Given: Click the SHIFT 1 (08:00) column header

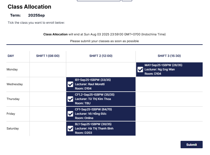Looking at the screenshot, I should [x=48, y=56].
